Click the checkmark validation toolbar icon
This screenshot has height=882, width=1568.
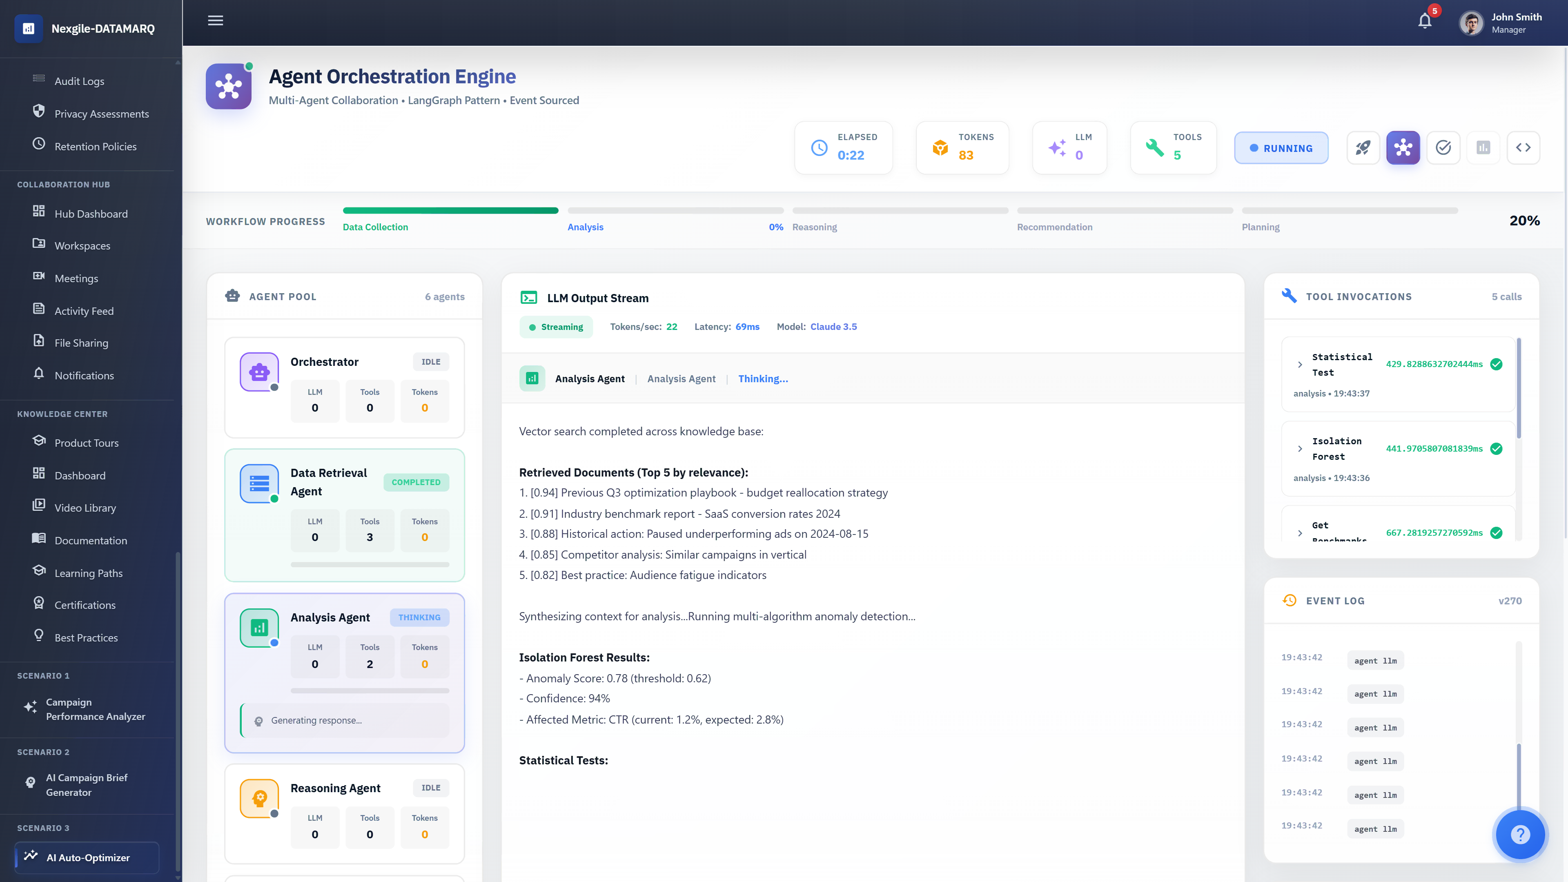click(1443, 147)
